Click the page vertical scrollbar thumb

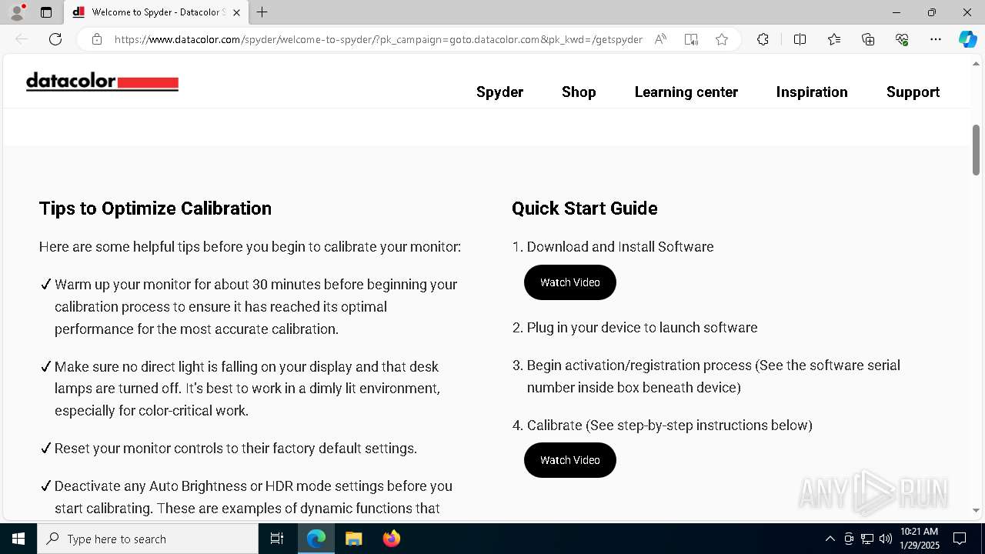[x=976, y=150]
